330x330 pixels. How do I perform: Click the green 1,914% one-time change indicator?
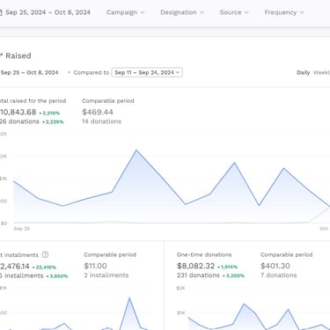coord(228,267)
